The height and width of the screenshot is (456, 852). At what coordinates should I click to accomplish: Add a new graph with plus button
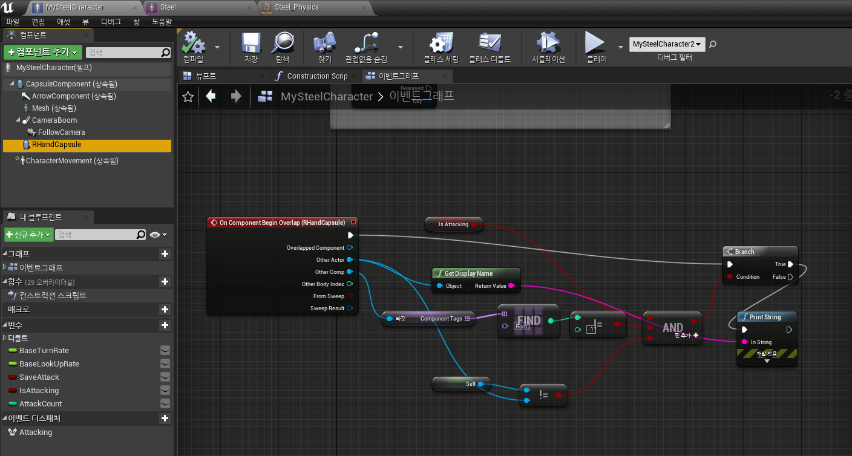(x=165, y=254)
